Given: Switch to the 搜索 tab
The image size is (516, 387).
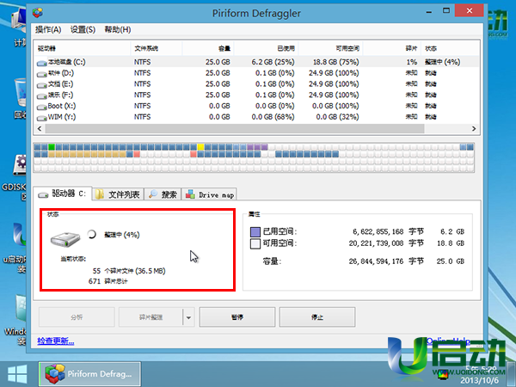Looking at the screenshot, I should point(163,194).
